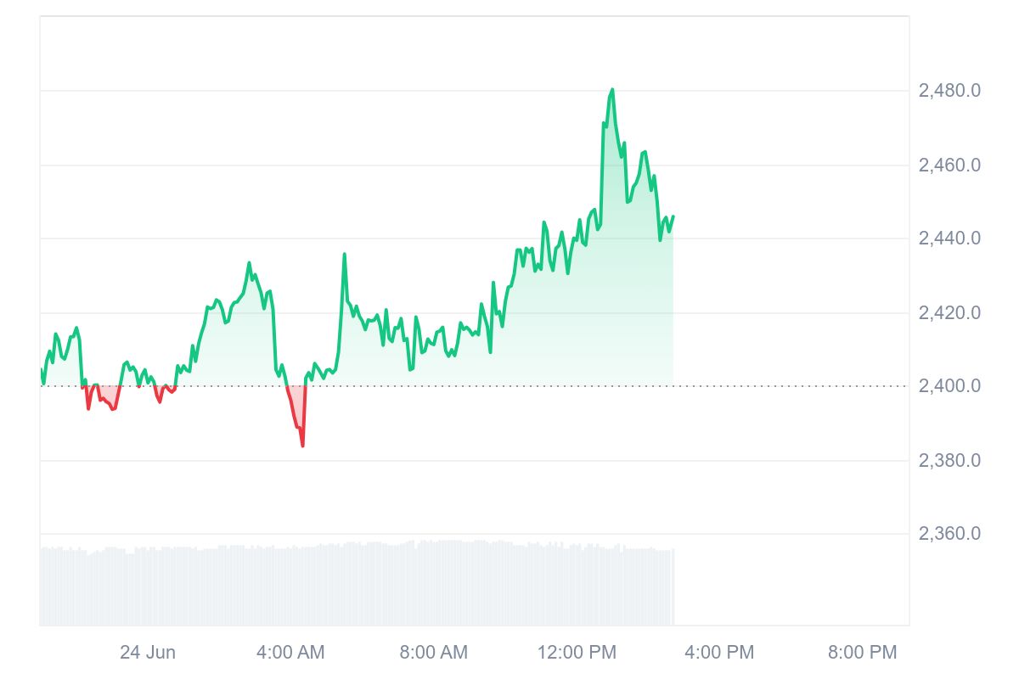Viewport: 1019px width, 679px height.
Task: Click the first red dip below the dotted baseline
Action: 88,407
